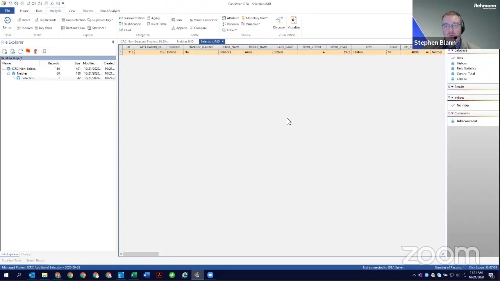
Task: Open Indexed extraction
Action: (x=25, y=28)
